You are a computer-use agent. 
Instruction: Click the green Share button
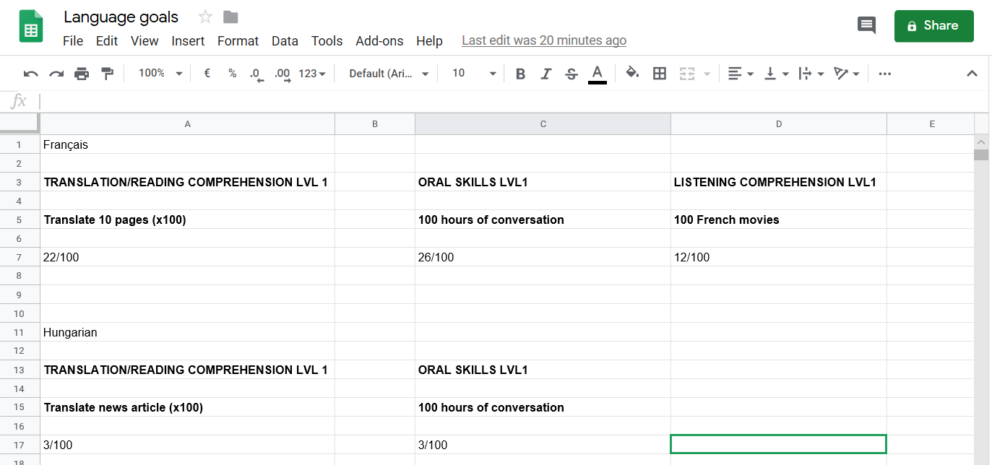click(933, 26)
